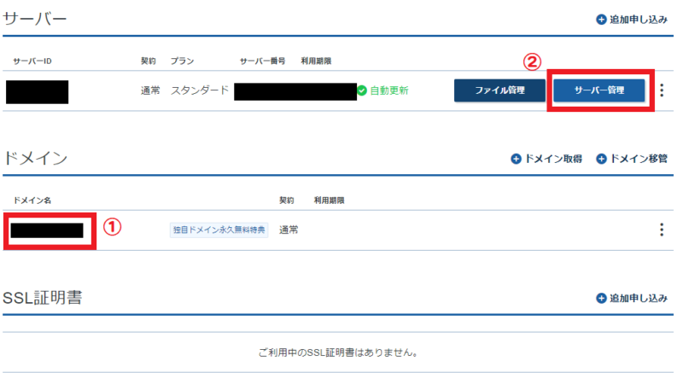This screenshot has width=683, height=390.
Task: Click the plus icon beside ドメイン取得
Action: (x=516, y=159)
